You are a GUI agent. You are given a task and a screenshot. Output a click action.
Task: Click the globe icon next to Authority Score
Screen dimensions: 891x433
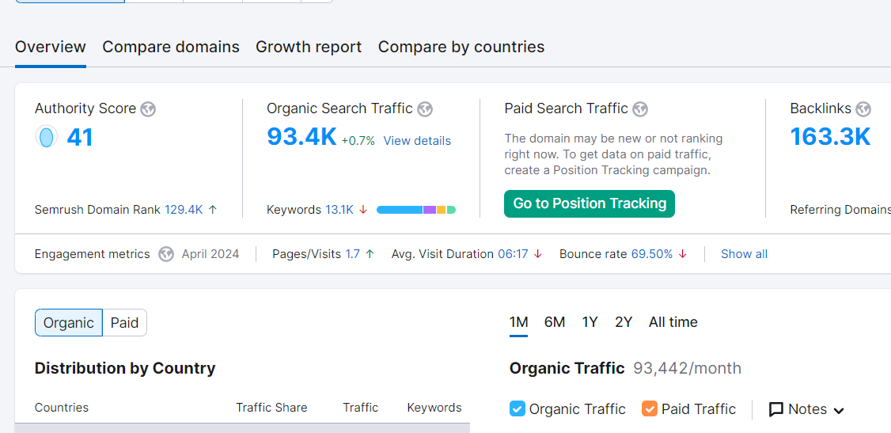[148, 109]
